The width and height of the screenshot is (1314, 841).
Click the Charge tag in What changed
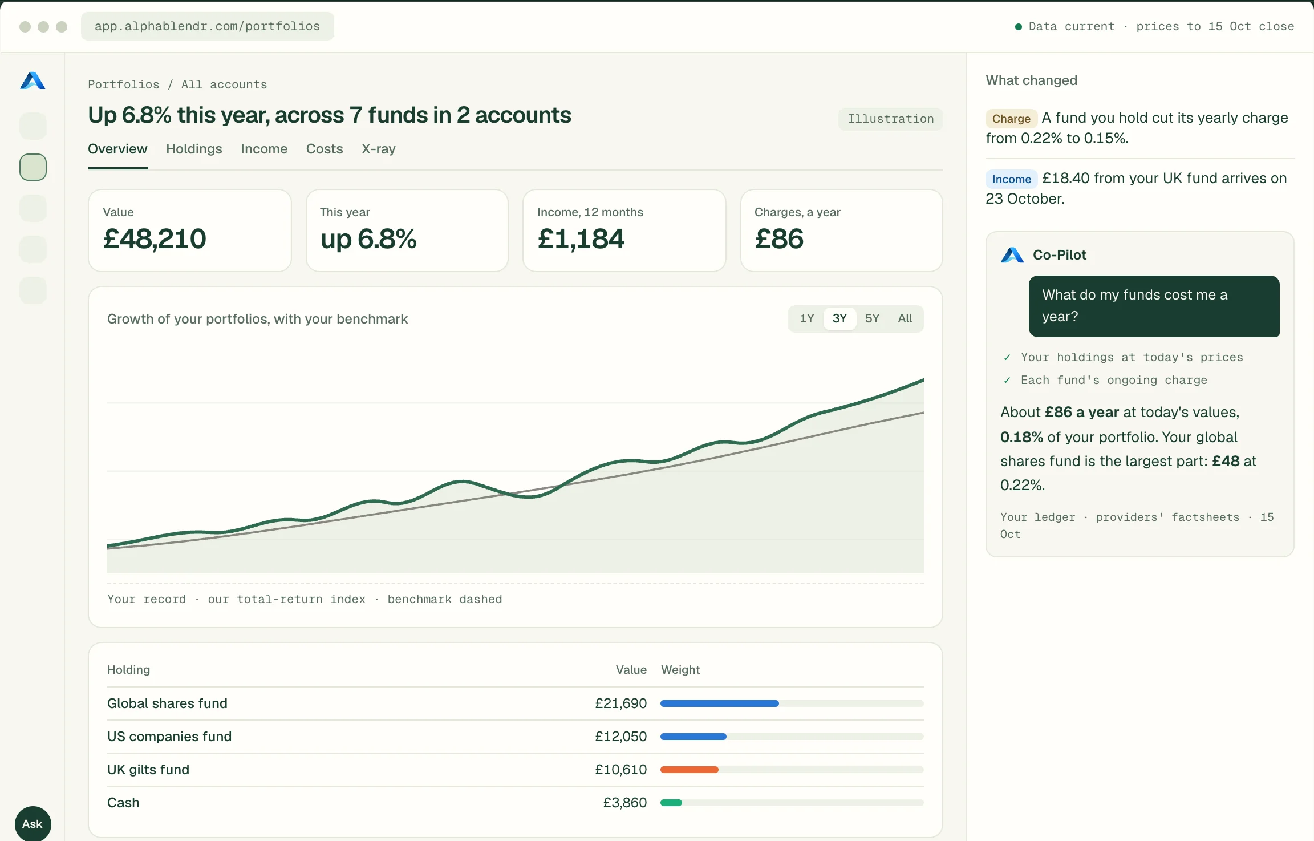point(1011,119)
